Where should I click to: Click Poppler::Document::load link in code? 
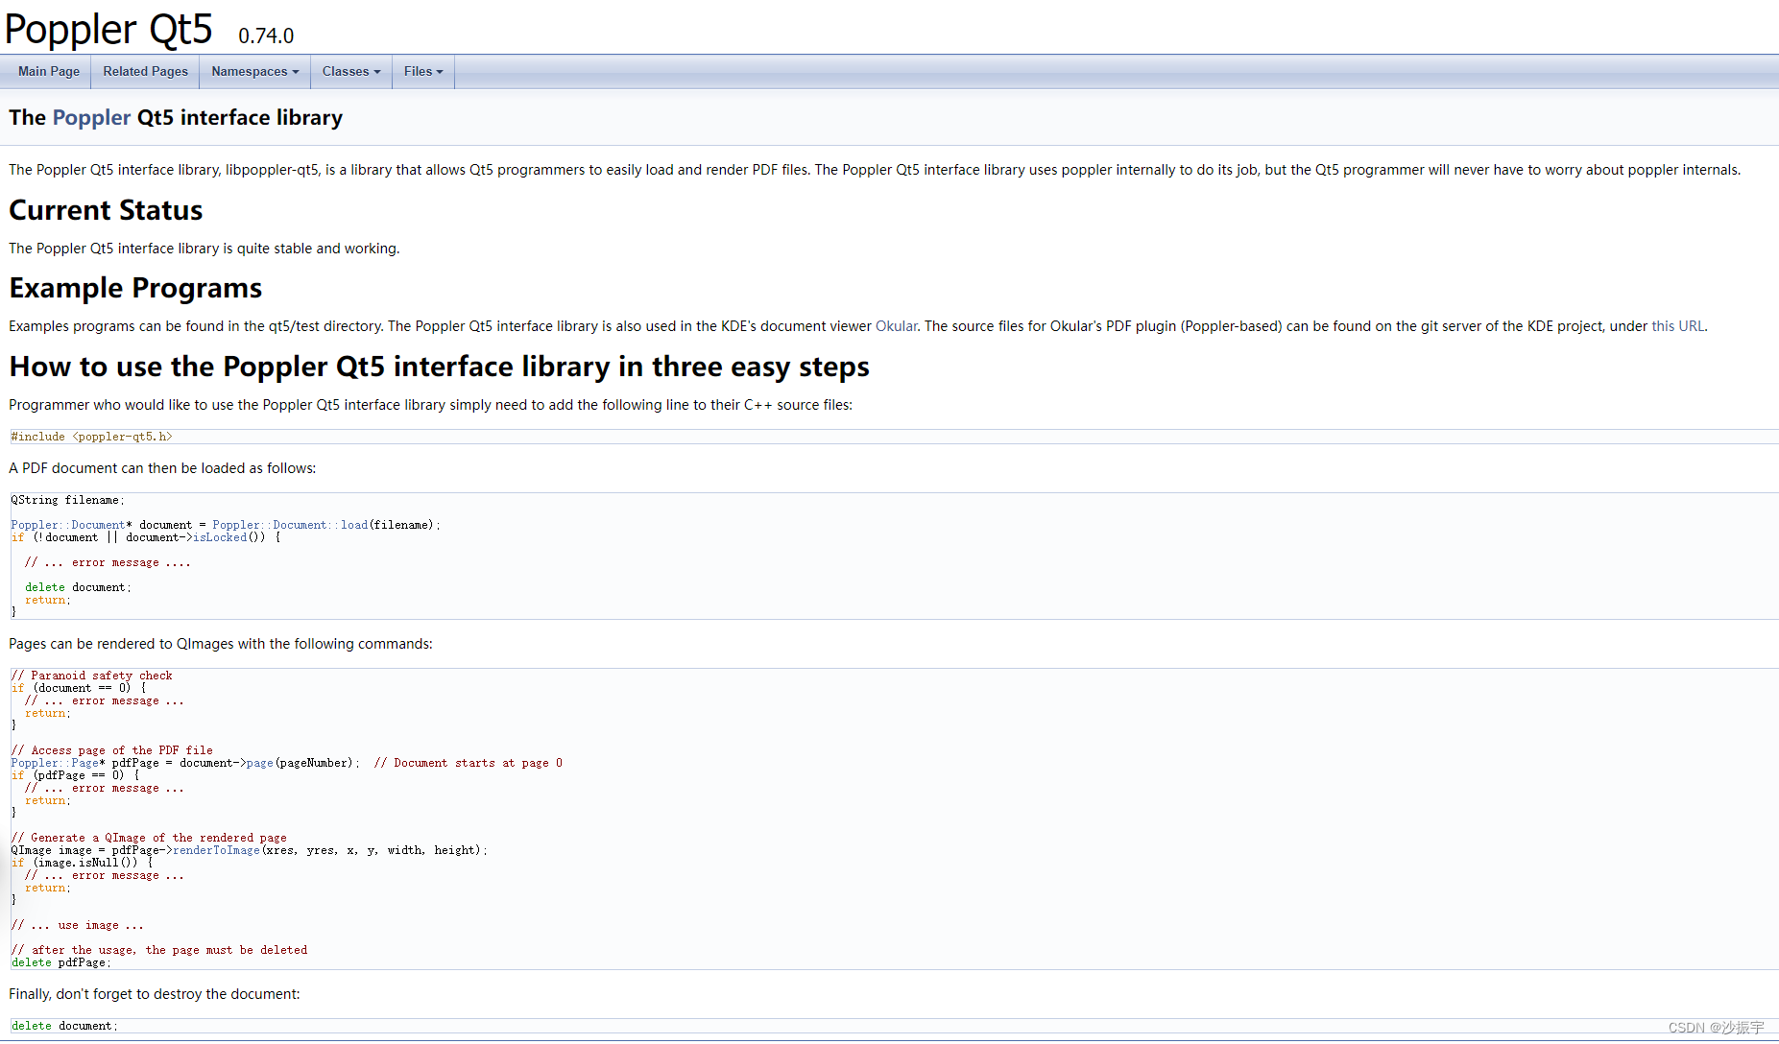(x=290, y=525)
